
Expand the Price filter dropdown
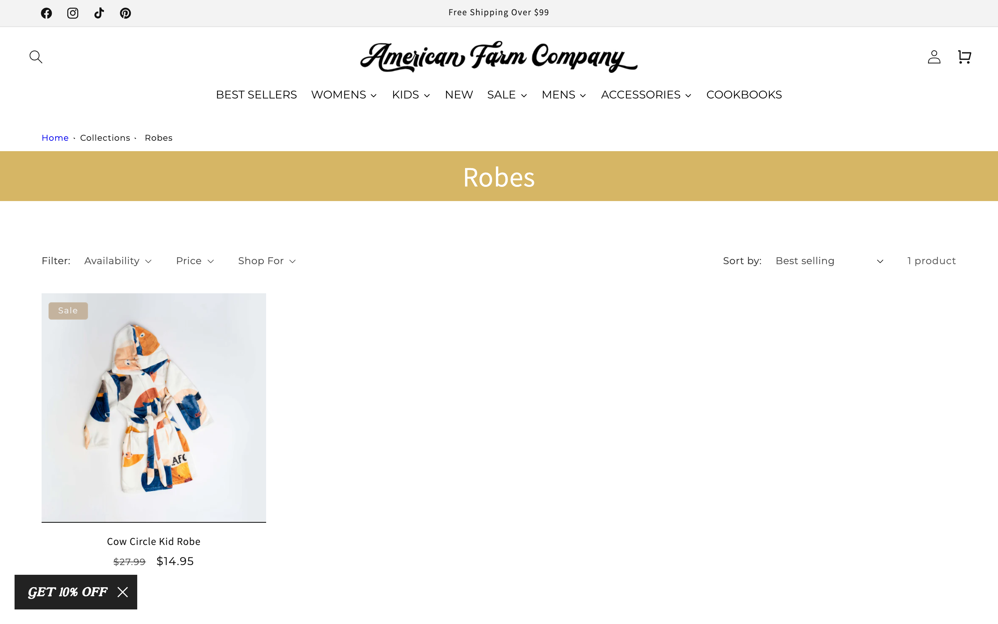pos(195,261)
